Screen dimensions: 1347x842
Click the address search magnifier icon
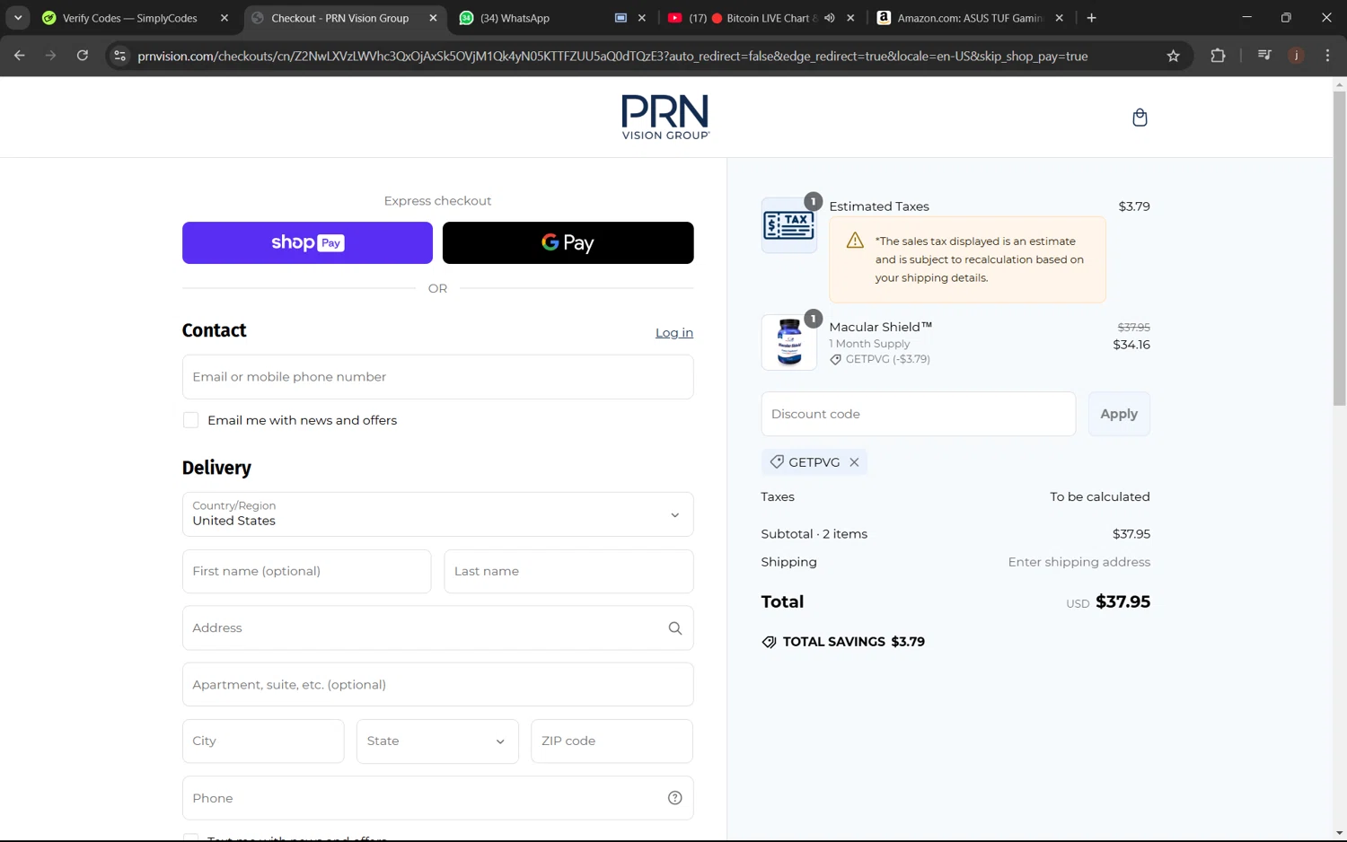click(x=675, y=628)
